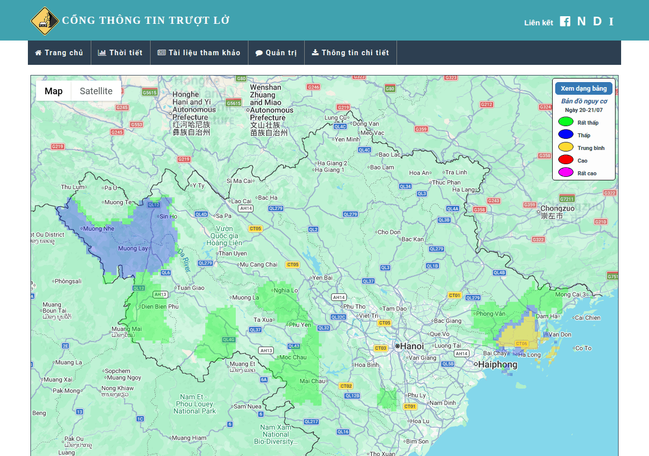Click the Ha Giang 2 map label
The image size is (649, 456).
(x=332, y=163)
